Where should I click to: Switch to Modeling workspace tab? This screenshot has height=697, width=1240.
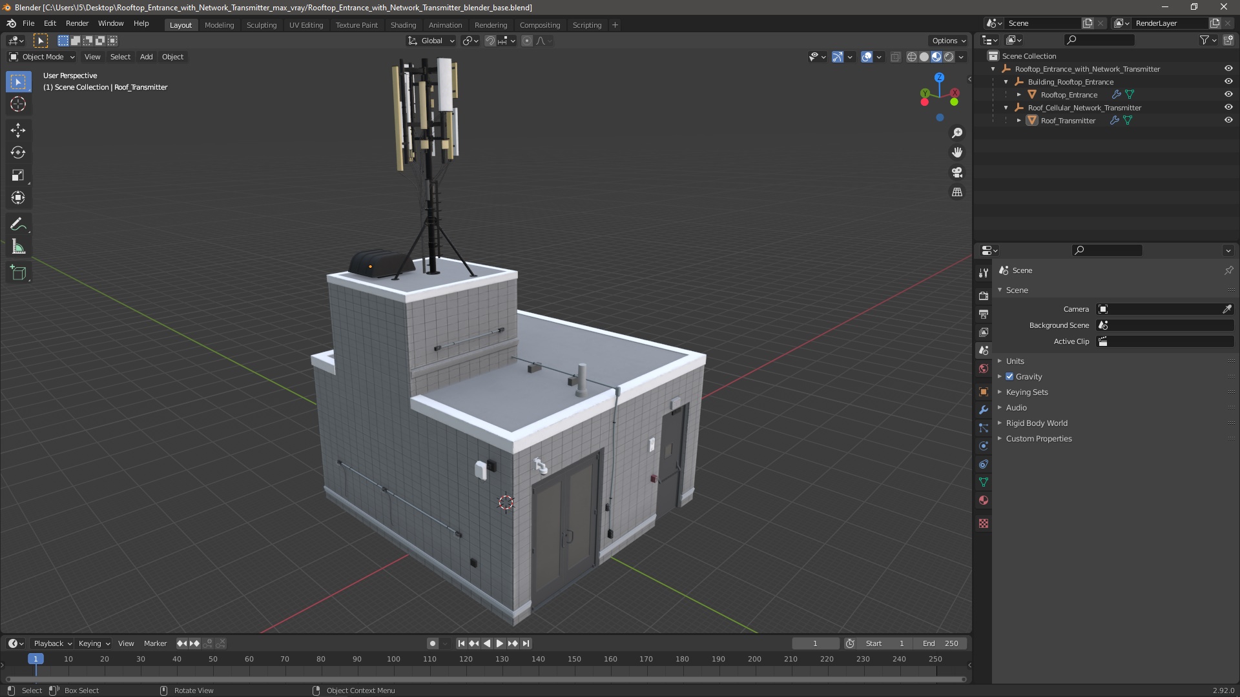click(x=219, y=25)
